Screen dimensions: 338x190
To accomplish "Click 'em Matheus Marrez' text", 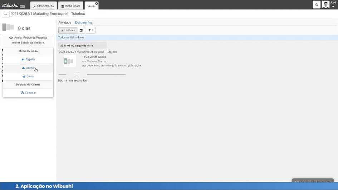I will [x=94, y=61].
